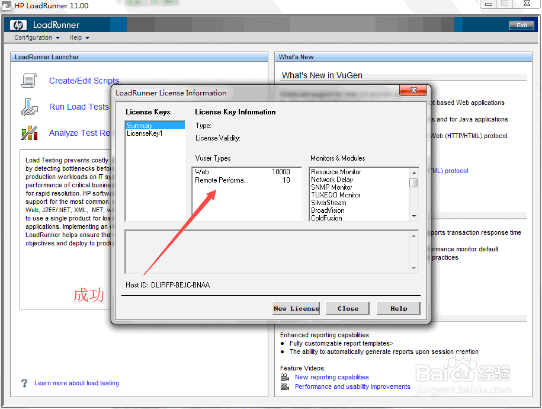Viewport: 542px width, 409px height.
Task: Click the Monitors list scrollbar thumb
Action: pos(414,183)
